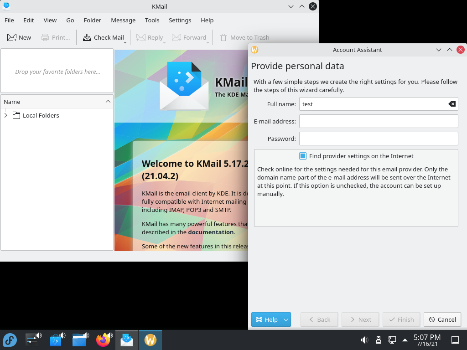Click the Show Desktop icon in the panel

455,340
